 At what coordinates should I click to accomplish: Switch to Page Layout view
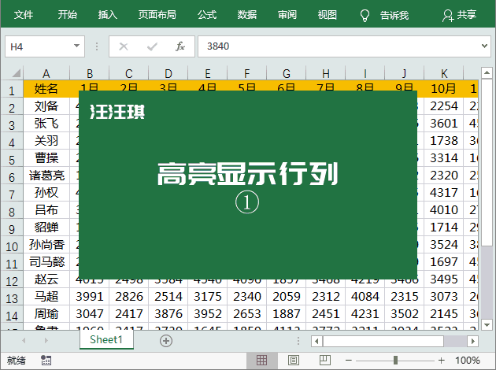294,361
